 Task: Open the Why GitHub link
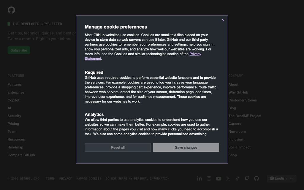pos(238,93)
